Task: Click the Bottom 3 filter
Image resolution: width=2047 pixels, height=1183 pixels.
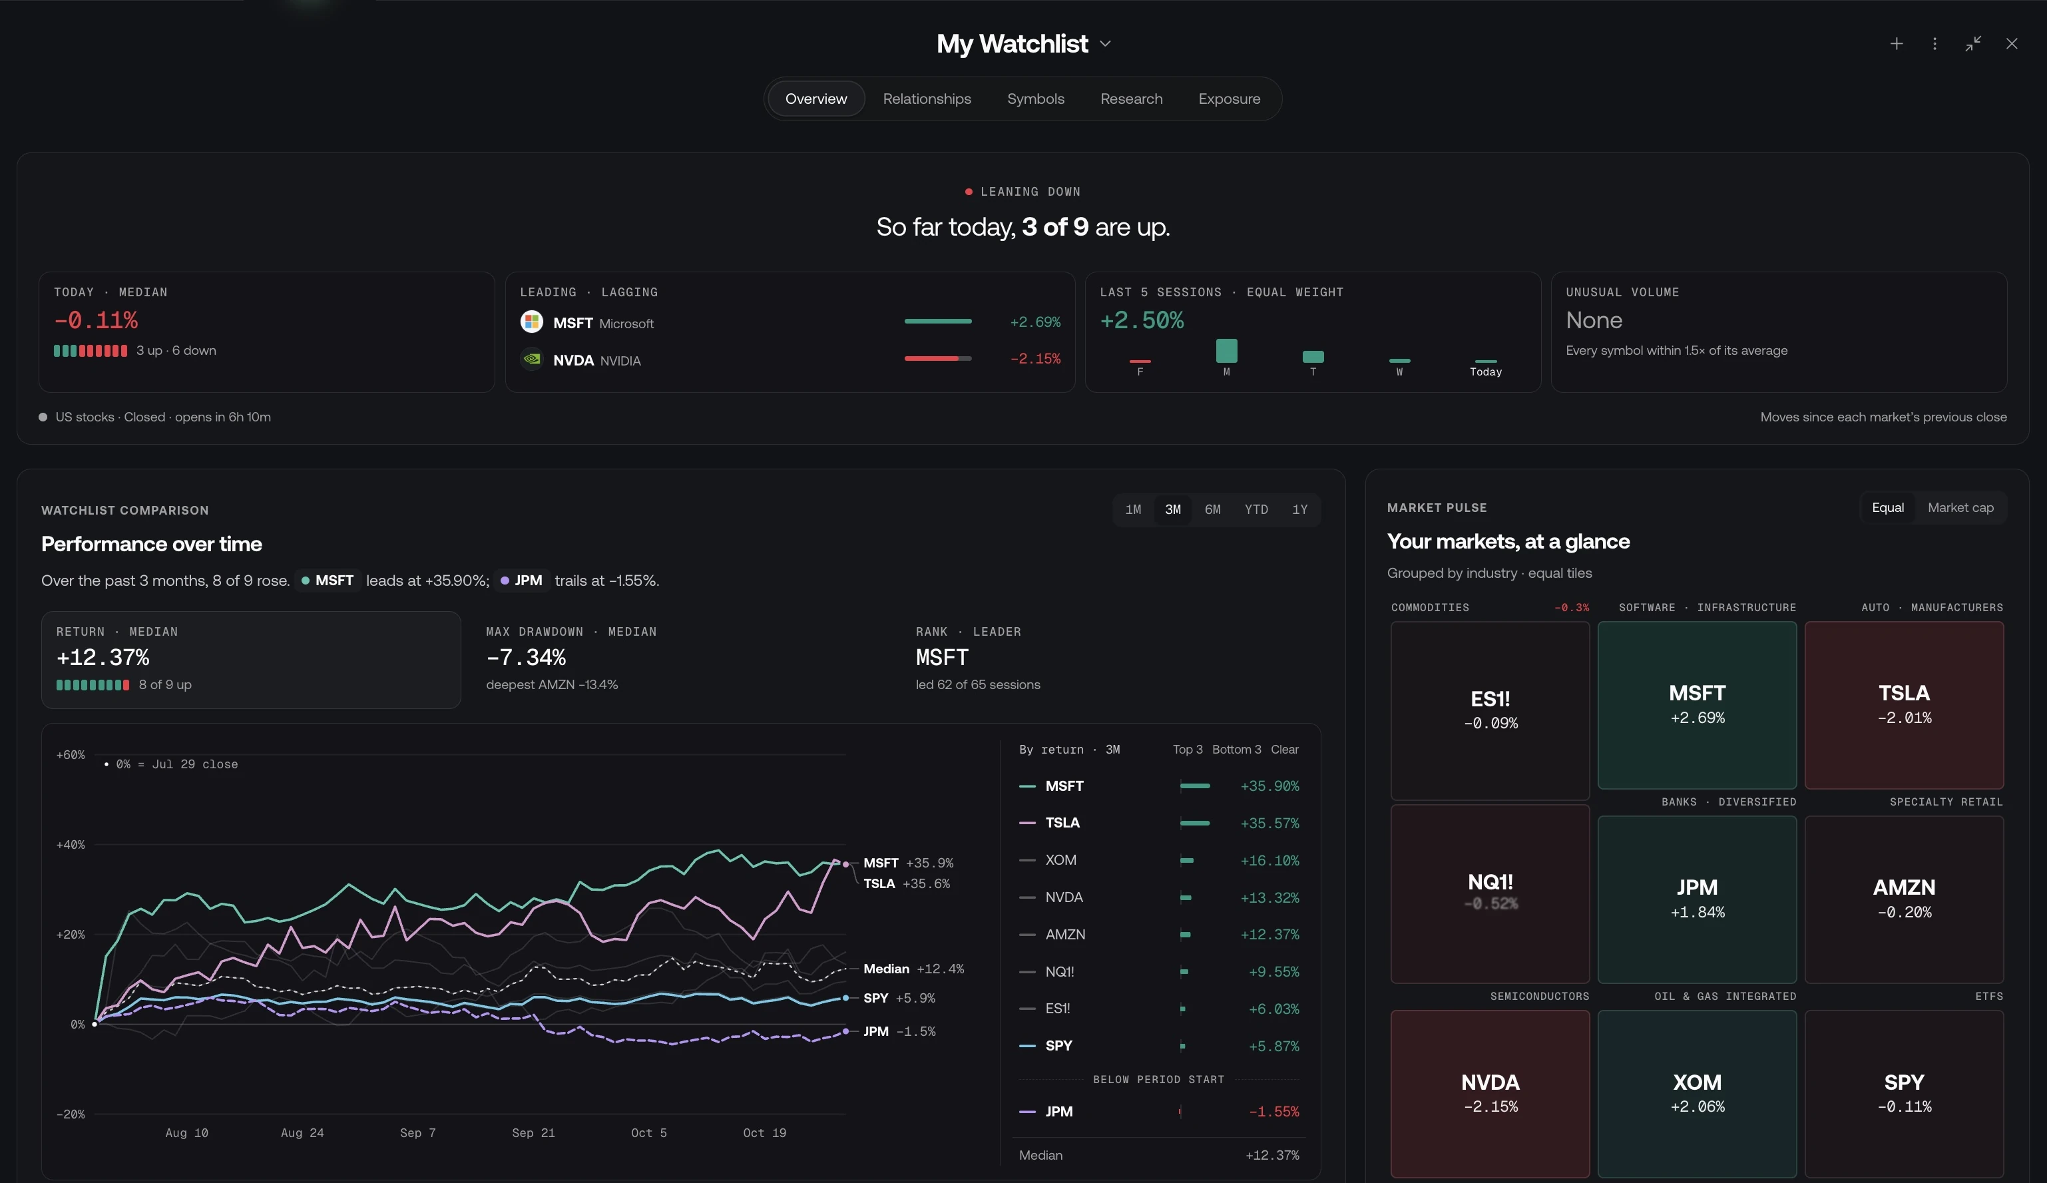Action: coord(1236,749)
